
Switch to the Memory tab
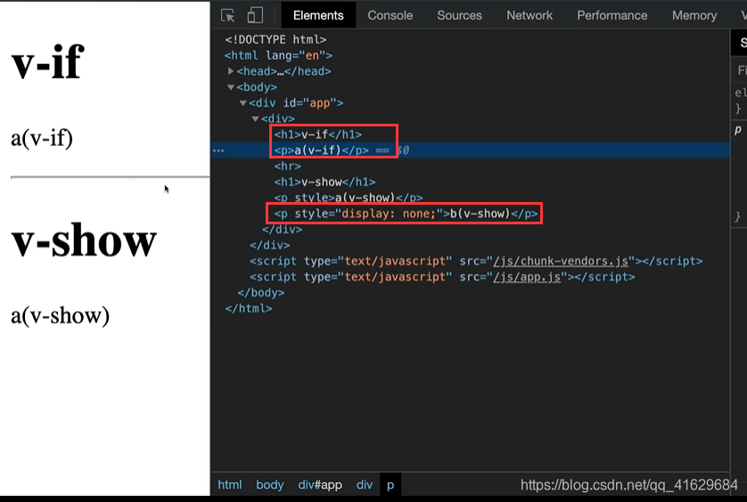pyautogui.click(x=694, y=15)
